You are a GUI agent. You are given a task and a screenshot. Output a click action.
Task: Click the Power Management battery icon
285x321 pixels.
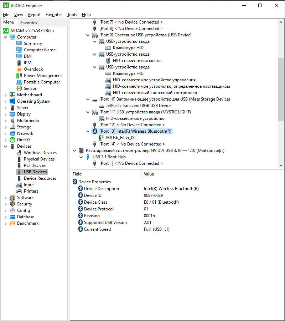point(19,76)
